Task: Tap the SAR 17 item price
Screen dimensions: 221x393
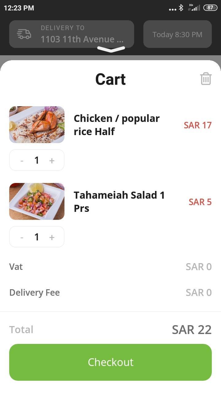Action: point(198,125)
